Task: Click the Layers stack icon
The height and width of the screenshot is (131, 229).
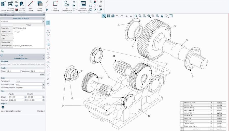Action: coord(3,107)
